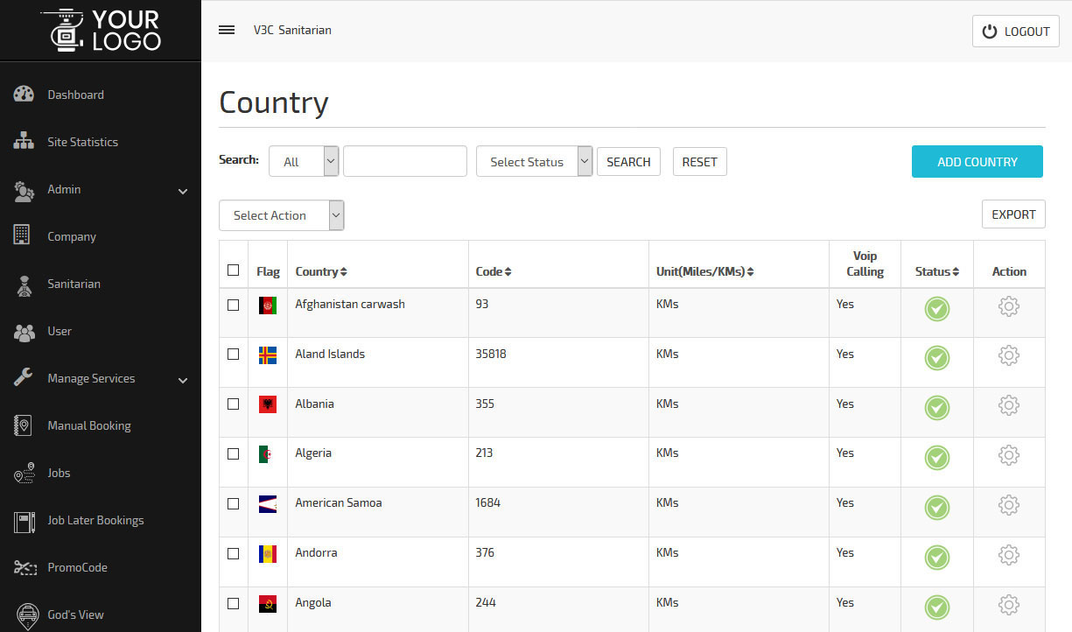Image resolution: width=1072 pixels, height=632 pixels.
Task: Open action gear for Angola
Action: click(1009, 605)
